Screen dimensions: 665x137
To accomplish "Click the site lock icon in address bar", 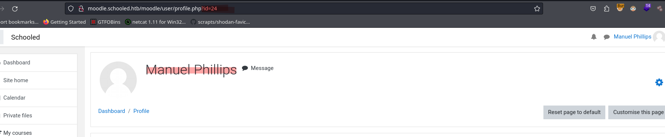I will tap(81, 9).
